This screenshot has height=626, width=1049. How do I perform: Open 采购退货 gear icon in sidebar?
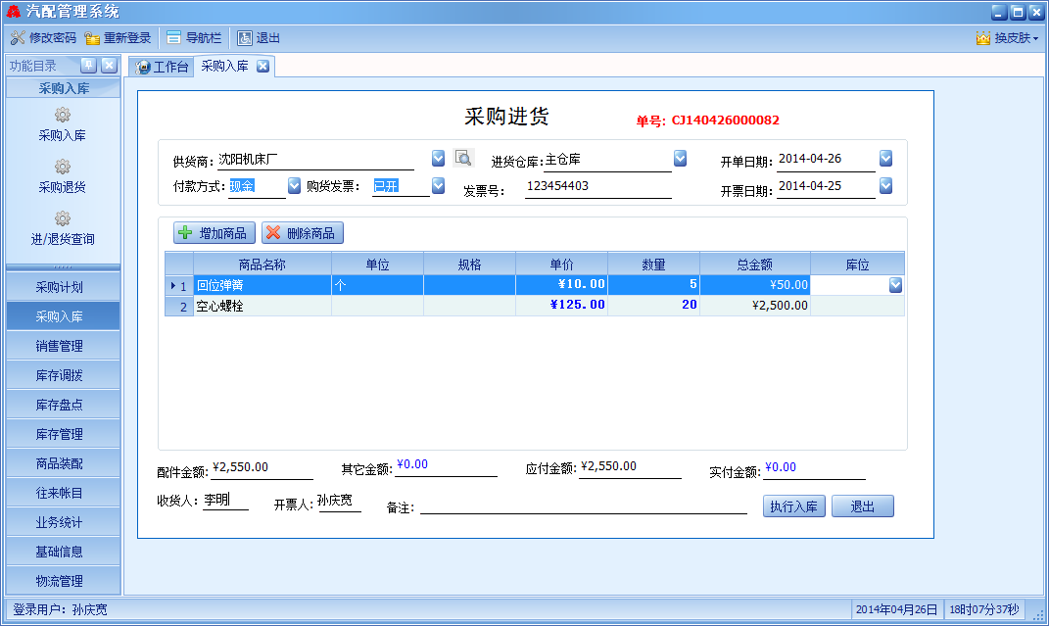[62, 168]
